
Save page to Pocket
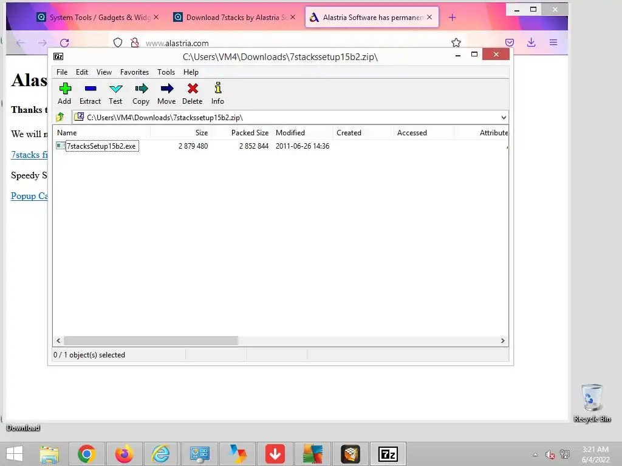510,42
